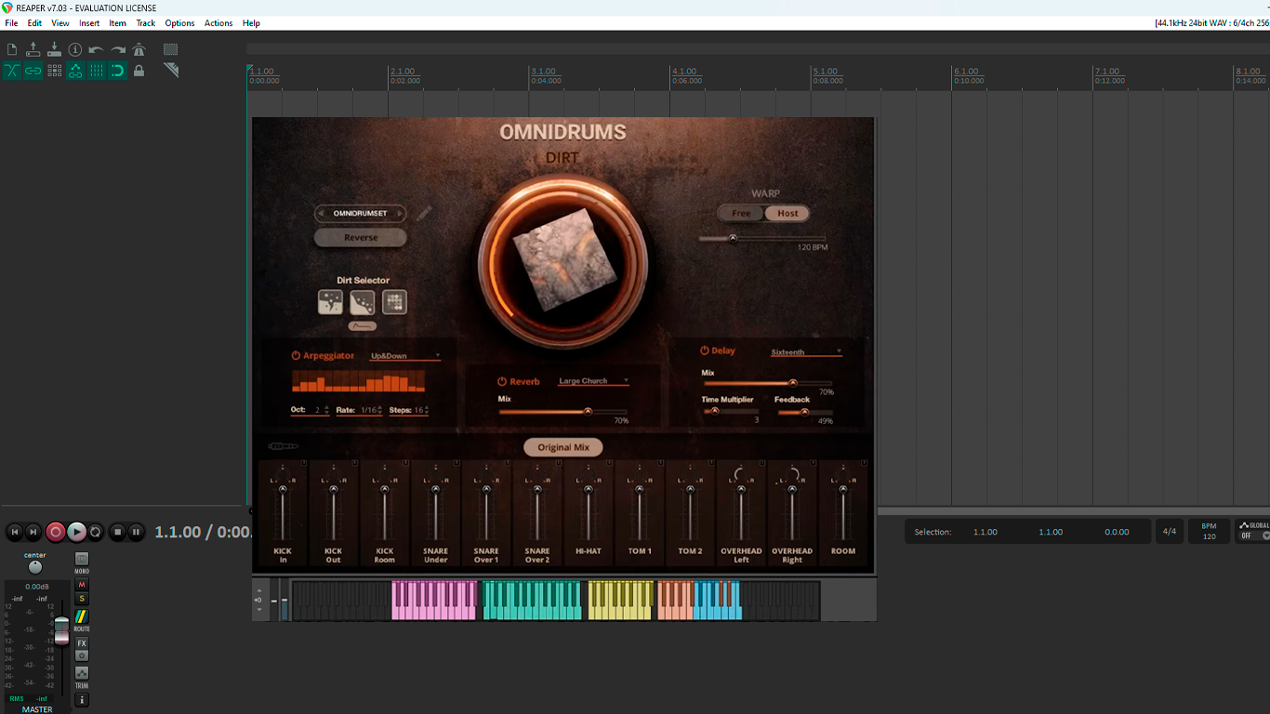This screenshot has width=1270, height=714.
Task: Toggle ripple editing grid icon
Action: pyautogui.click(x=54, y=71)
